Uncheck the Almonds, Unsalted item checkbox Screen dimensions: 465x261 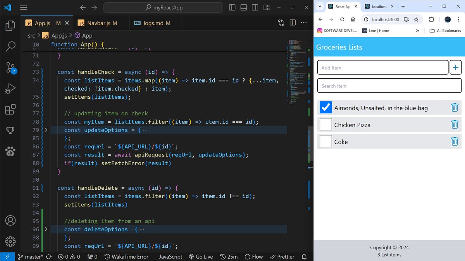[x=326, y=107]
